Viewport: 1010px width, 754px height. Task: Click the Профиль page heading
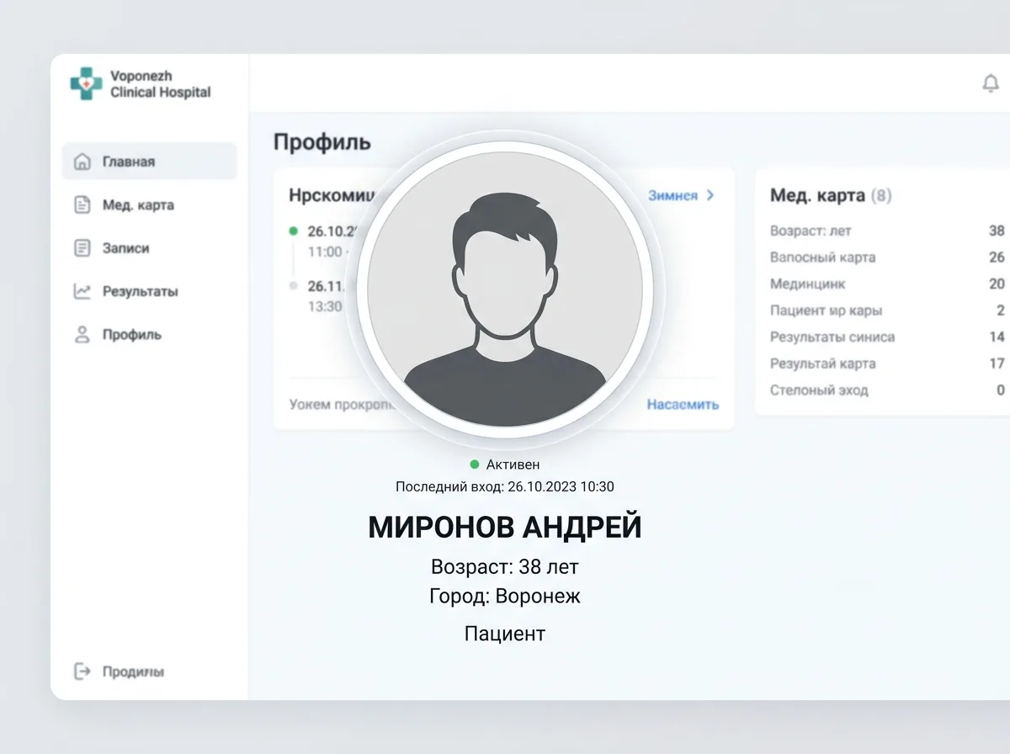pyautogui.click(x=322, y=141)
